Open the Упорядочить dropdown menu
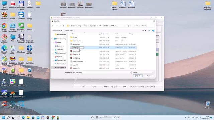The image size is (214, 120). click(x=57, y=31)
